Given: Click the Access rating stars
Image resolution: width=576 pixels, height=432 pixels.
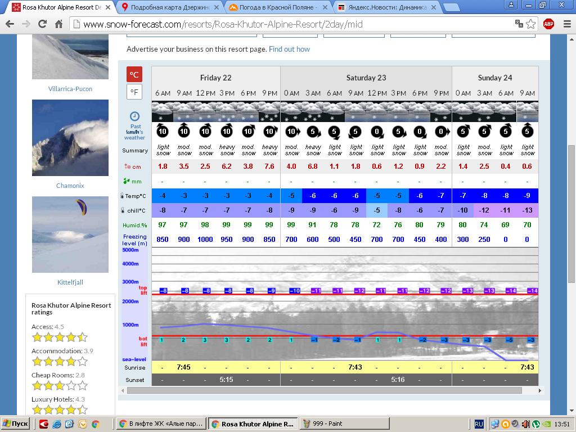Looking at the screenshot, I should (60, 337).
